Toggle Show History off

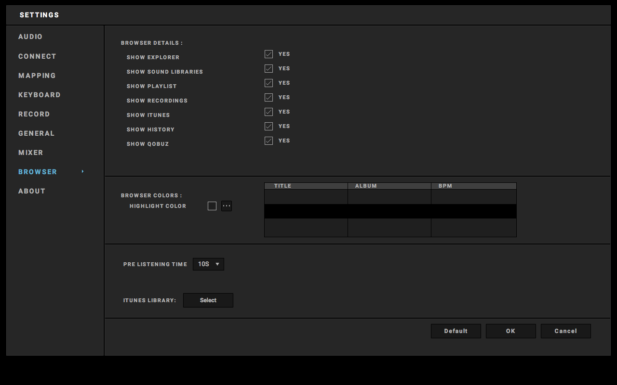[x=268, y=126]
